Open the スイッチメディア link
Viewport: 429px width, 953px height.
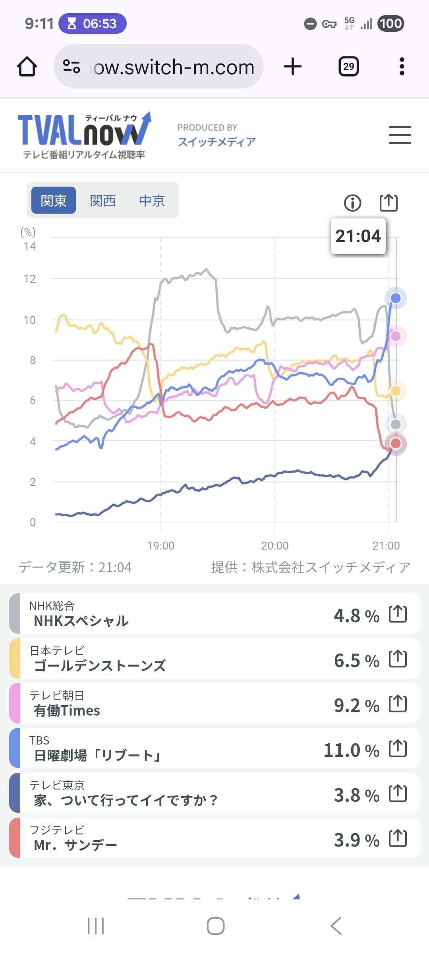pos(216,142)
